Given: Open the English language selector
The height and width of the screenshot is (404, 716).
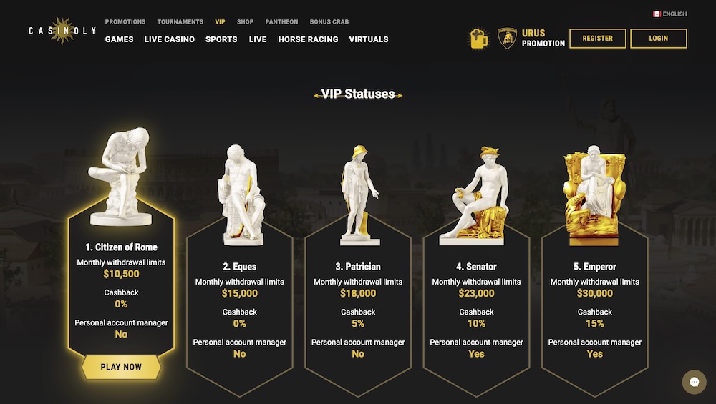Looking at the screenshot, I should tap(674, 14).
